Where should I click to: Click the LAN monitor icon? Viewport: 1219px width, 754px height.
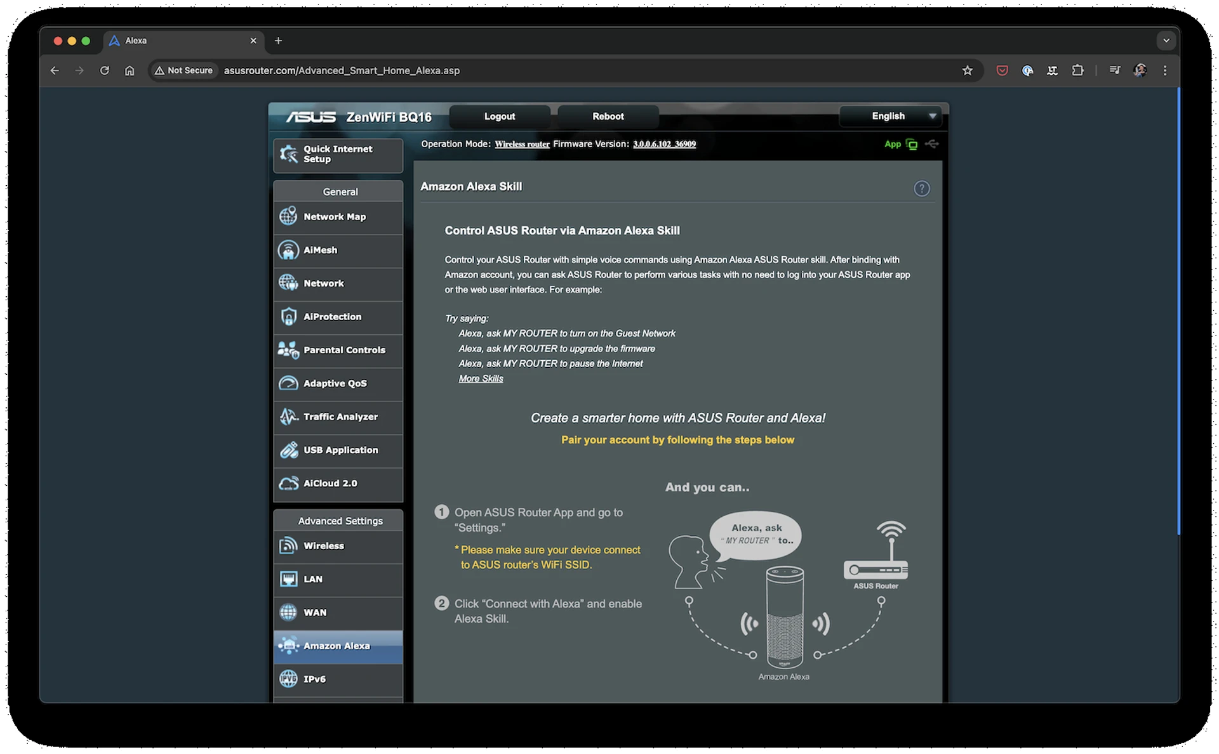point(288,579)
